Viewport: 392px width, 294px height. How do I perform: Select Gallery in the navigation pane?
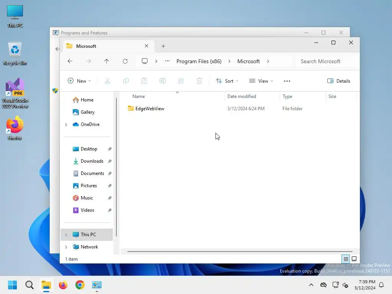[87, 112]
